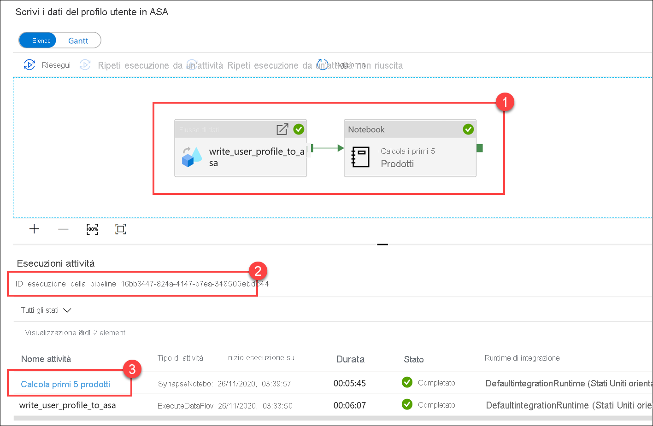Click the Aggiorna refresh icon

323,64
